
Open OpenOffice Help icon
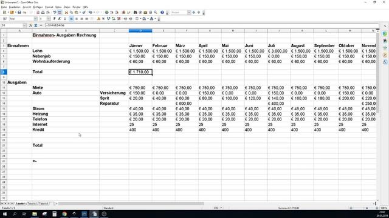[162, 12]
